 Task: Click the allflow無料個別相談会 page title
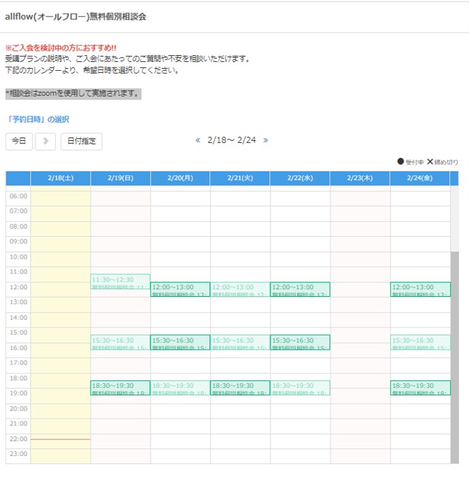point(75,16)
